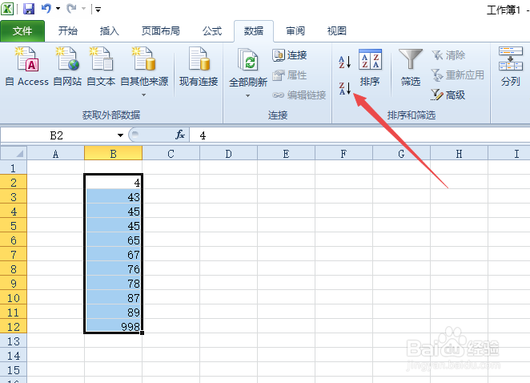Click cell containing 87

pos(113,298)
